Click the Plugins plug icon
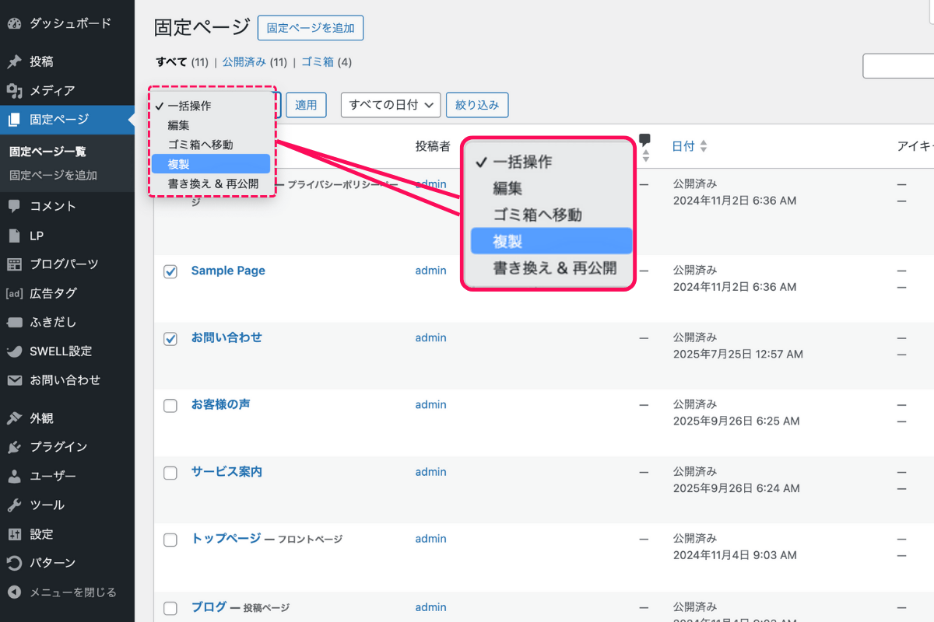This screenshot has width=934, height=622. [x=14, y=447]
